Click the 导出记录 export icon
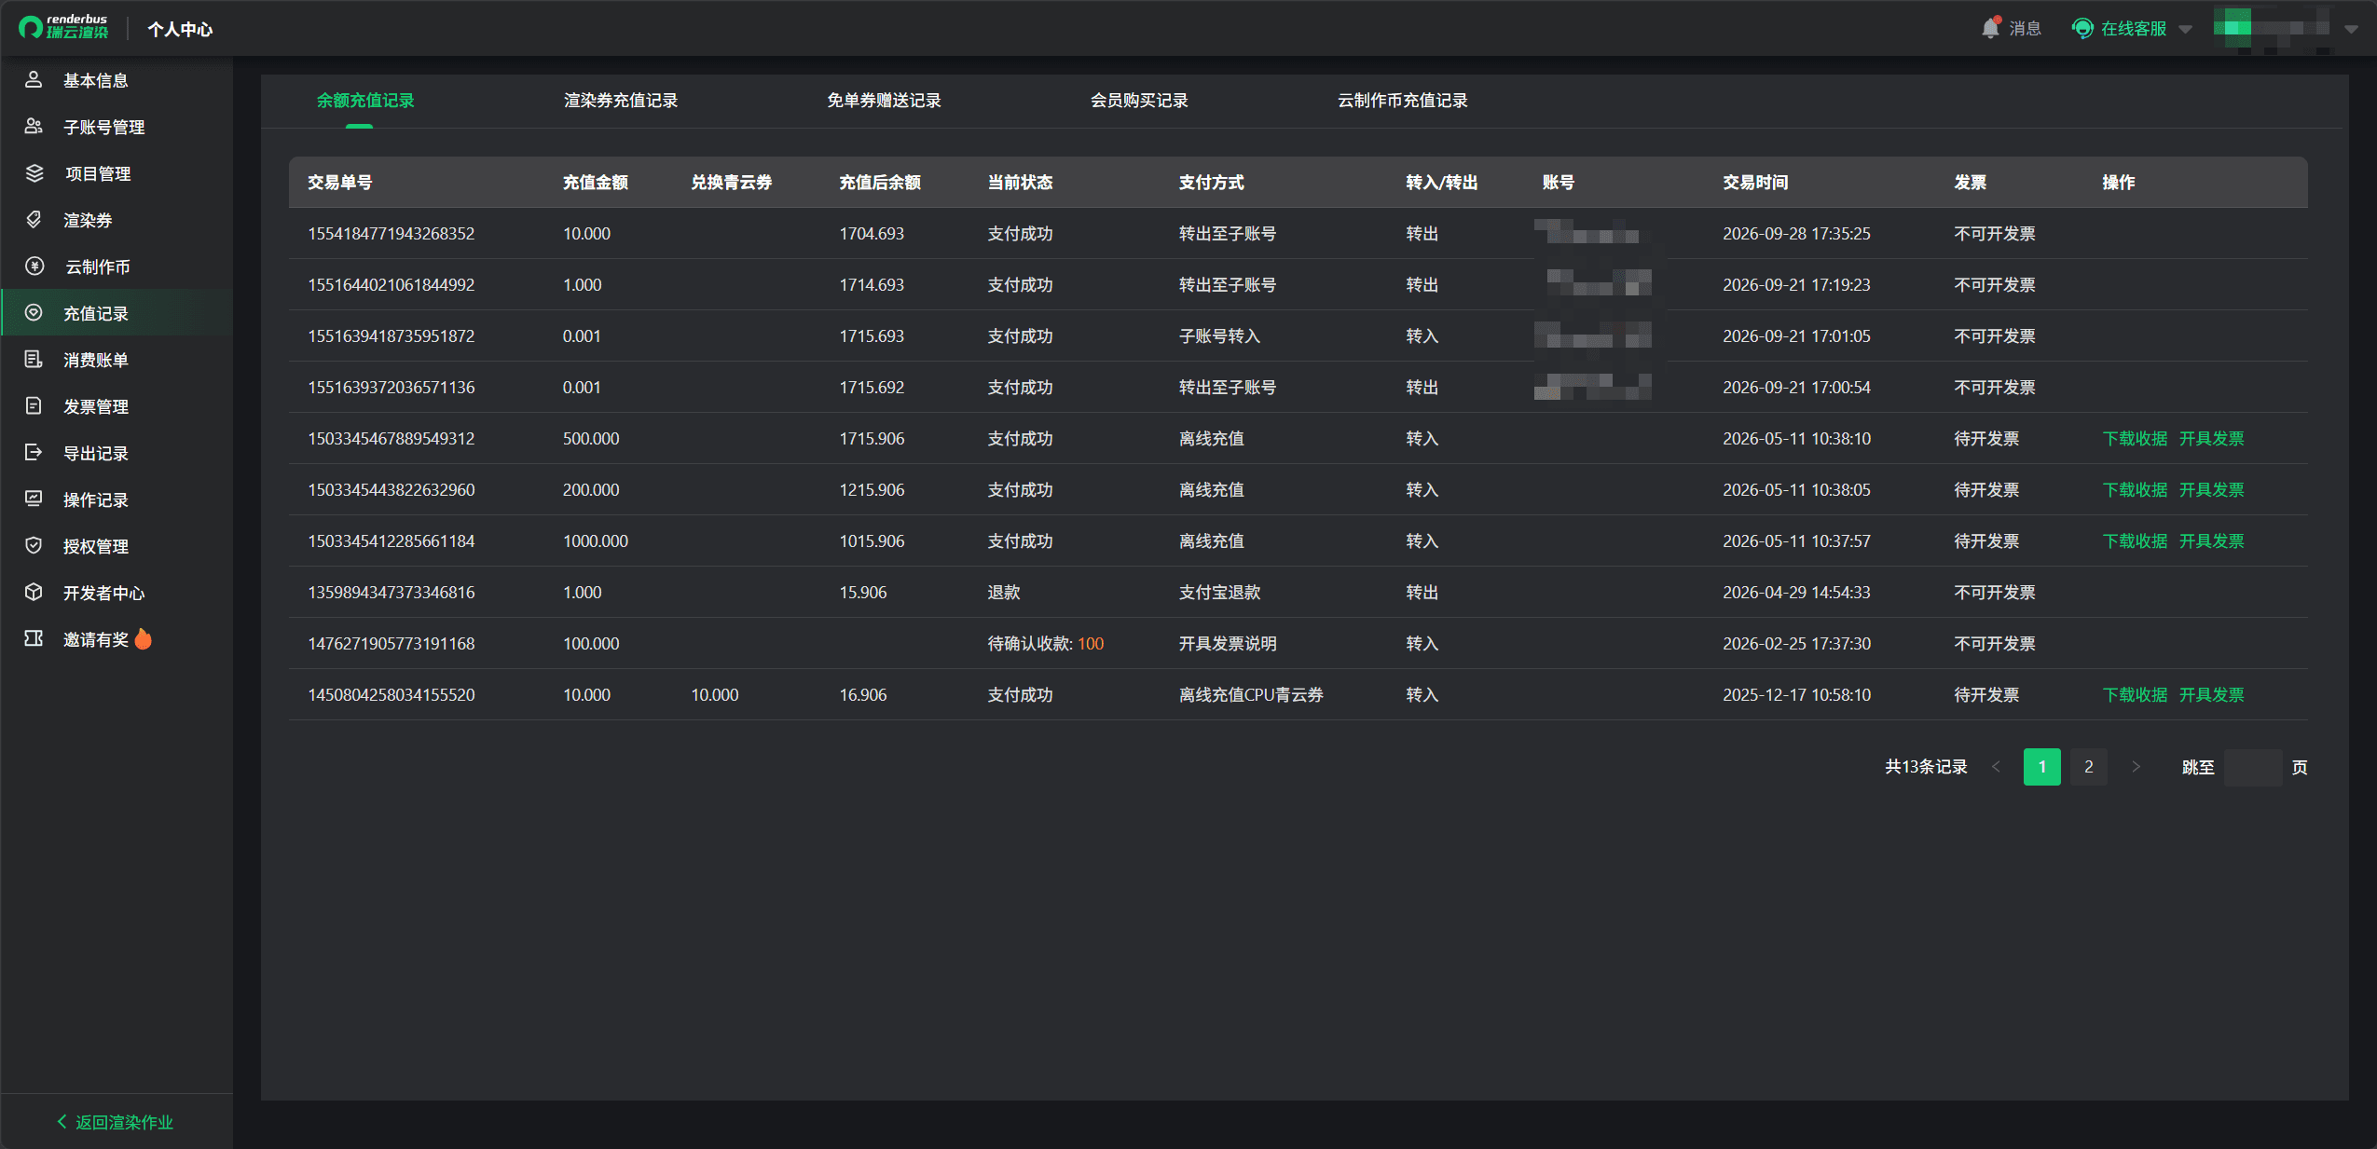The width and height of the screenshot is (2377, 1149). point(34,453)
